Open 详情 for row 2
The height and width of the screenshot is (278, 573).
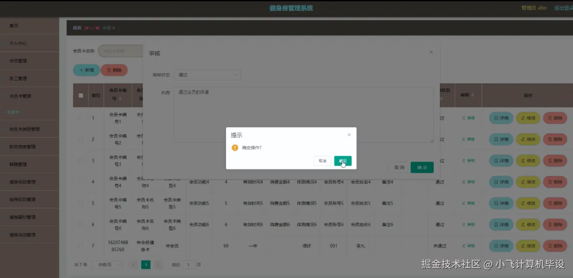pyautogui.click(x=501, y=139)
